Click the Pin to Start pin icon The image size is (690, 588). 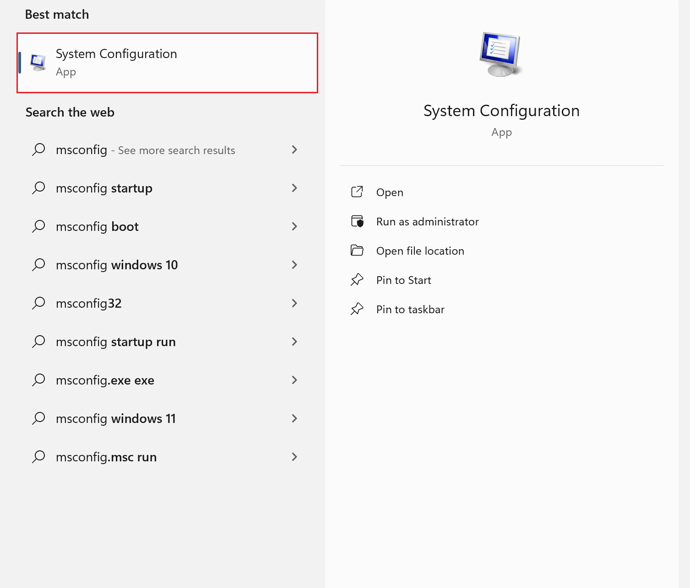click(x=357, y=280)
